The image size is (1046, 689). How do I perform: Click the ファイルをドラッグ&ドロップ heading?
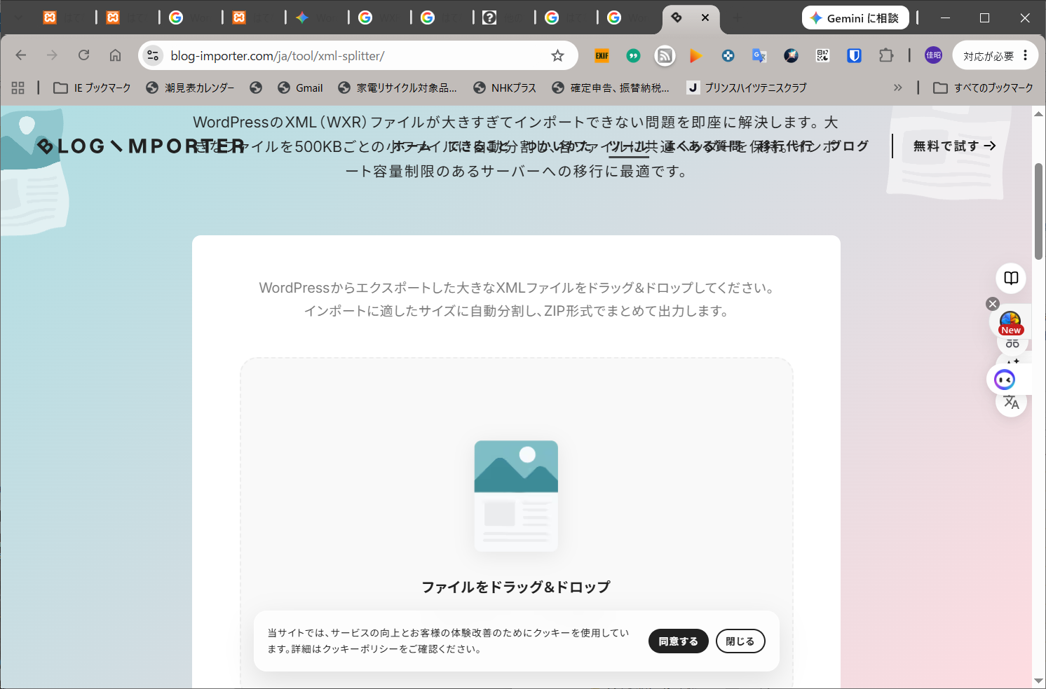pyautogui.click(x=516, y=587)
